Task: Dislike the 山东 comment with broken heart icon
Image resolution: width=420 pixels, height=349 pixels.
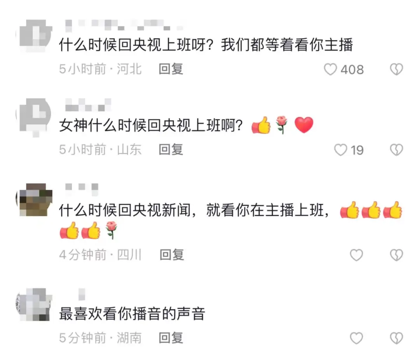Action: coord(396,150)
